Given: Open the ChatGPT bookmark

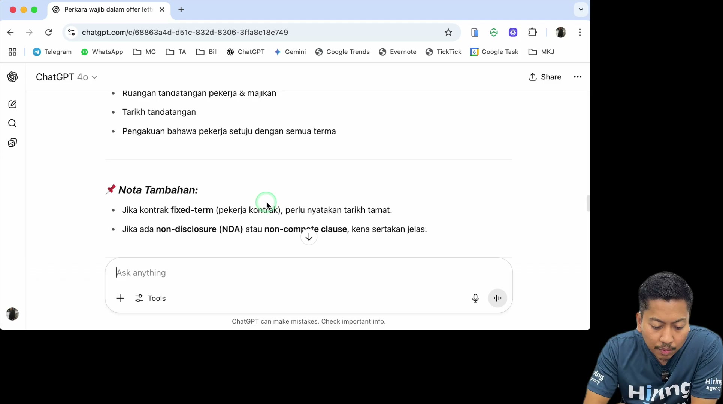Looking at the screenshot, I should click(x=246, y=52).
